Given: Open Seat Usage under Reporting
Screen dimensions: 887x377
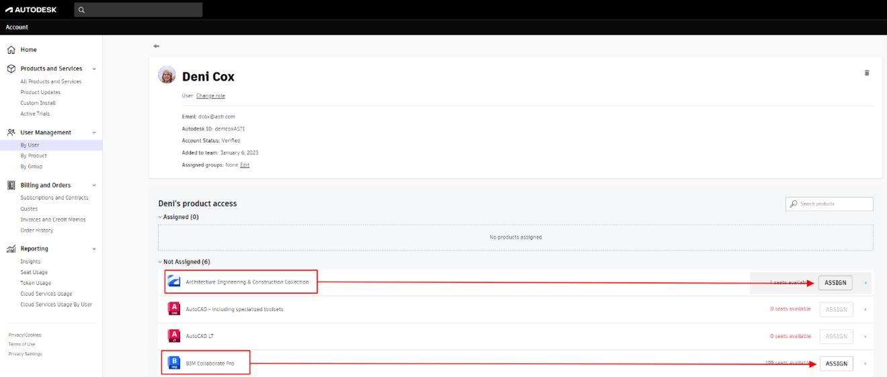Looking at the screenshot, I should tap(34, 272).
